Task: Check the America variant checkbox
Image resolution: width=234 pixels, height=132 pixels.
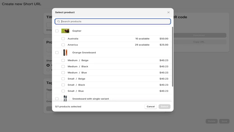Action: [63, 45]
